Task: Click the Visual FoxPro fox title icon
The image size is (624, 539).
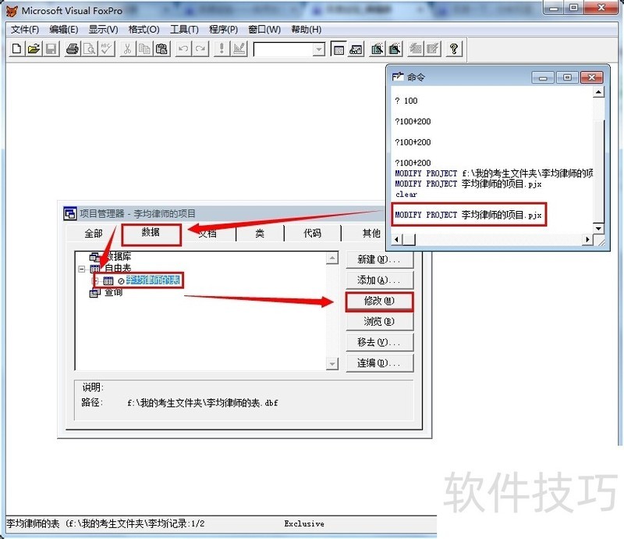Action: (x=12, y=11)
